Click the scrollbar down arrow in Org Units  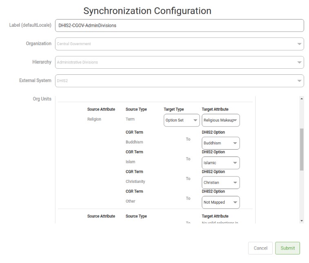[302, 221]
